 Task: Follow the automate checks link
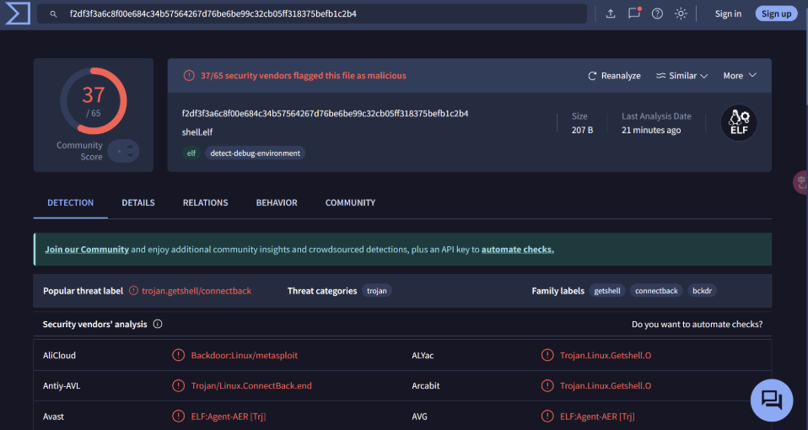517,250
